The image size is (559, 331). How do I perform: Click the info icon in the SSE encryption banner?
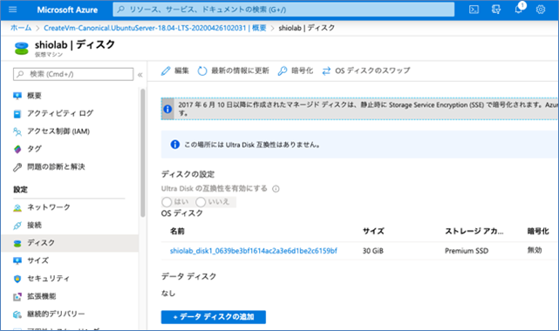167,109
